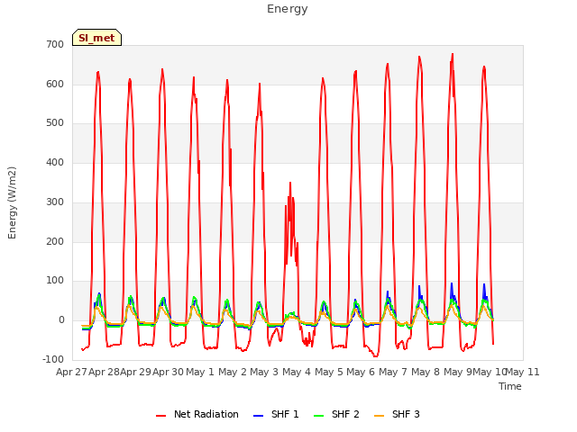This screenshot has height=432, width=577.
Task: Click the Apr 29 x-axis label
Action: point(136,372)
